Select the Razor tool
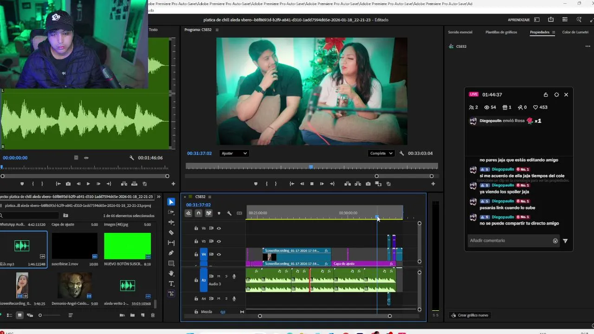Viewport: 594px width, 334px height. [x=171, y=232]
